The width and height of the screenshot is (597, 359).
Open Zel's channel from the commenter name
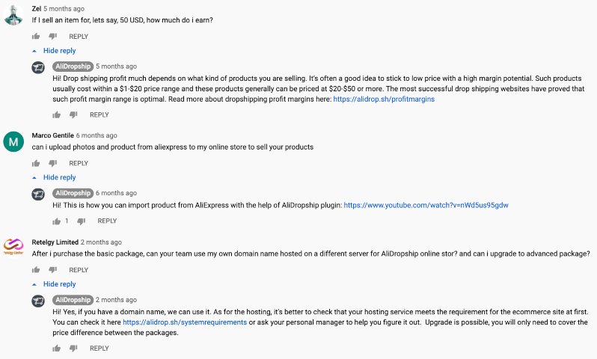tap(36, 8)
